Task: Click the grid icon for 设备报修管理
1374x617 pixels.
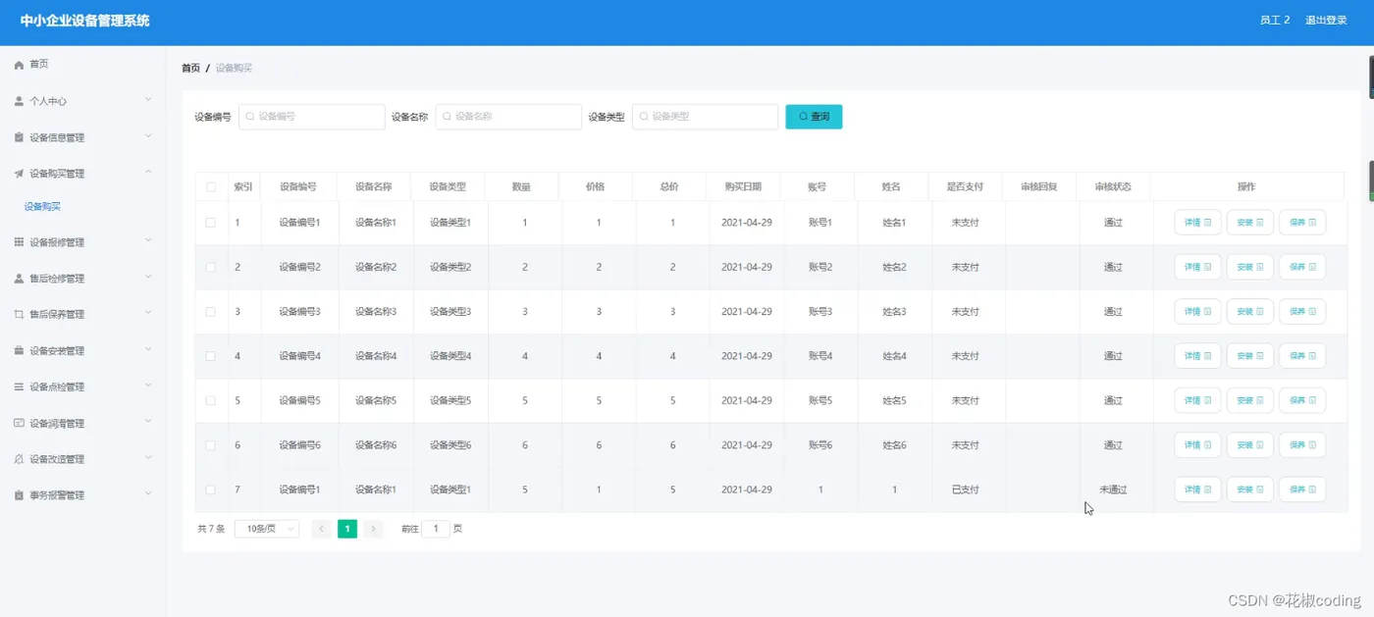Action: [x=19, y=242]
